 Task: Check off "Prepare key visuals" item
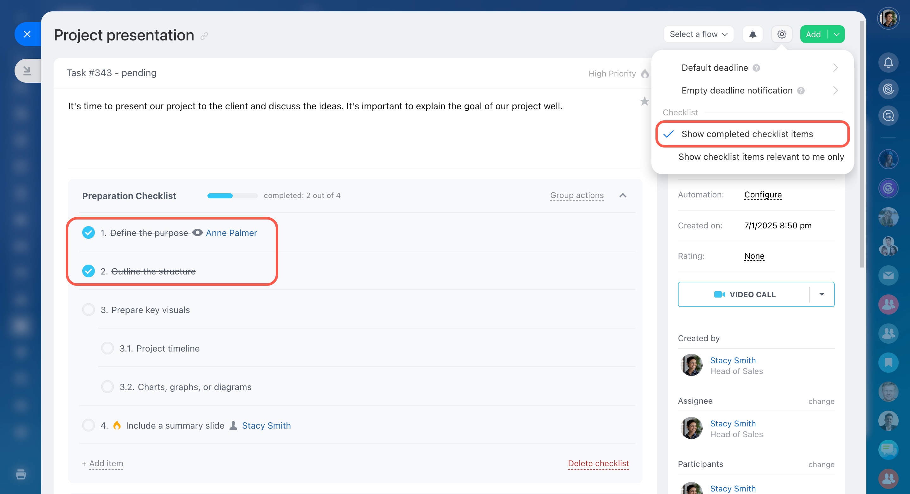click(x=88, y=310)
